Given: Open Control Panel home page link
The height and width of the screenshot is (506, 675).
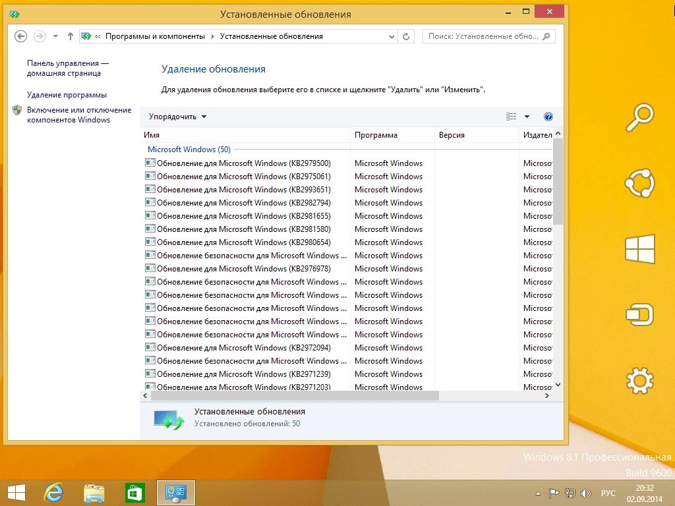Looking at the screenshot, I should (x=68, y=68).
